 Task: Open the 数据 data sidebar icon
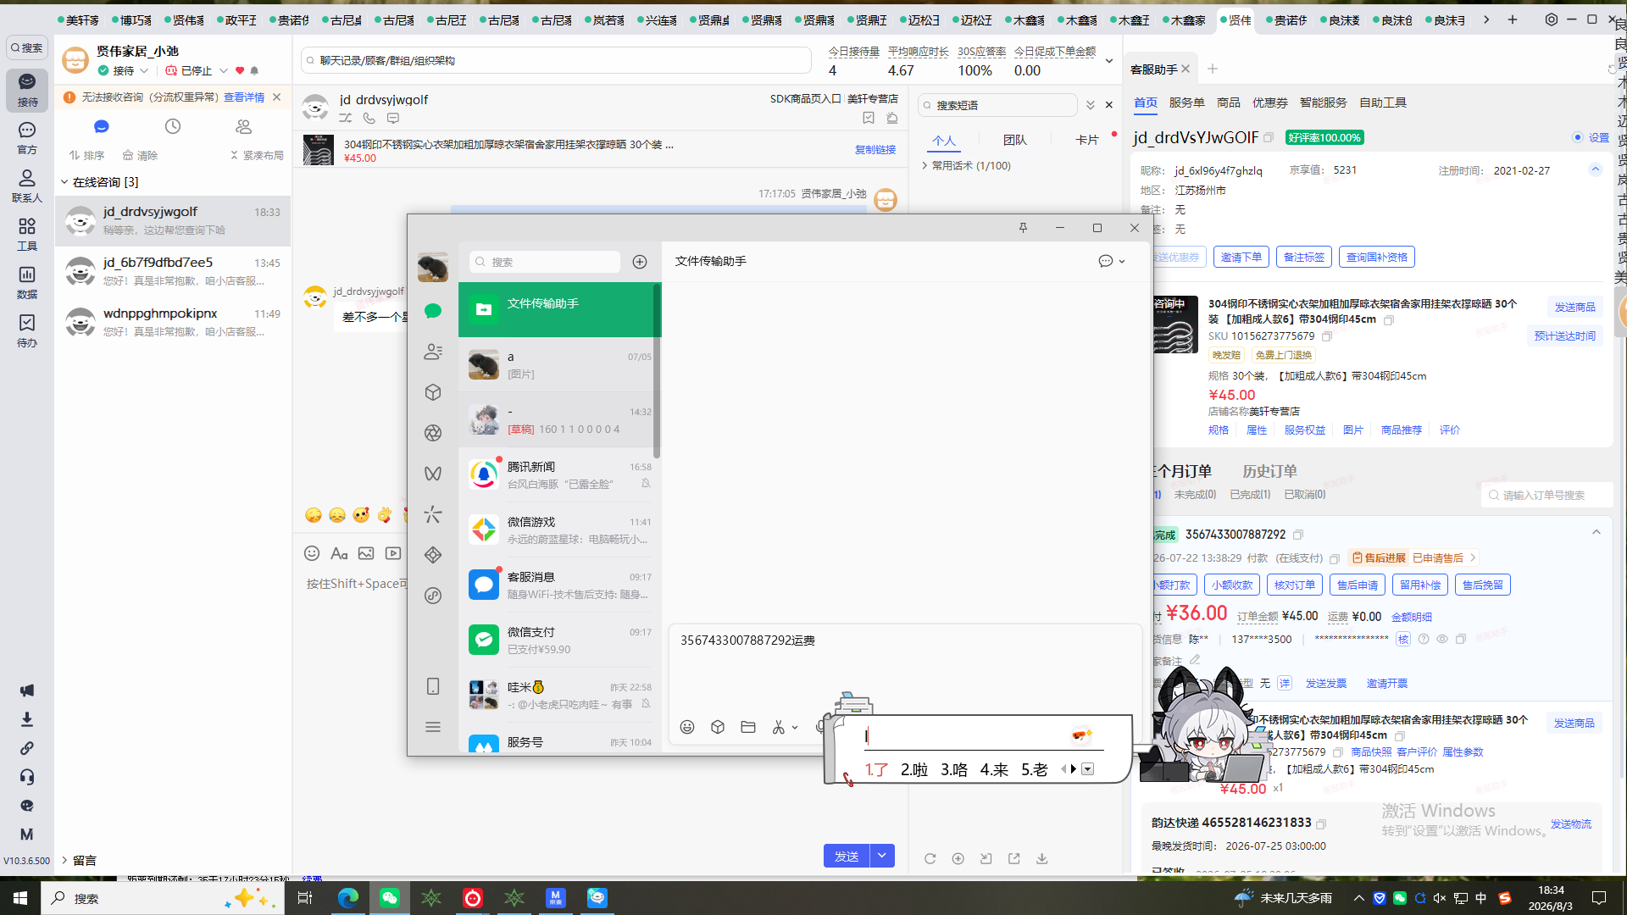(x=27, y=282)
